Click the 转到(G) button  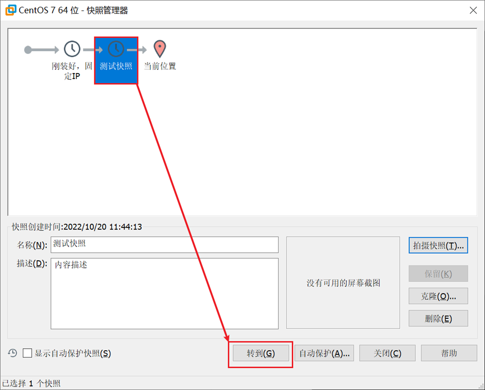[261, 353]
